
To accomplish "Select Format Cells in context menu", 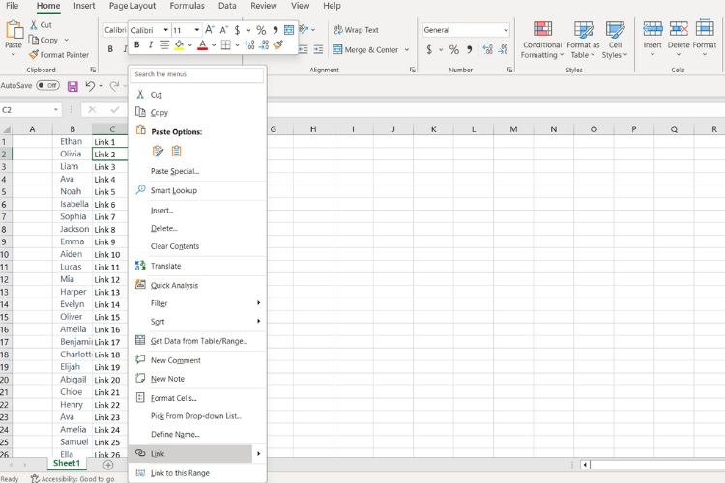I will [x=197, y=398].
